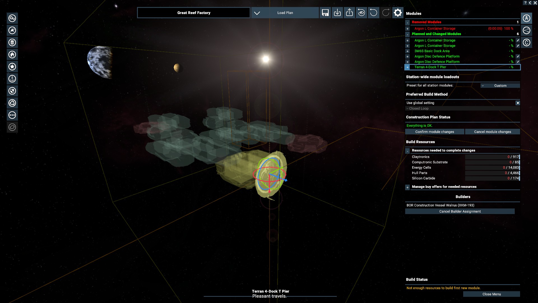This screenshot has width=538, height=303.
Task: Click the 'Not enough resources' build status message
Action: [x=443, y=288]
